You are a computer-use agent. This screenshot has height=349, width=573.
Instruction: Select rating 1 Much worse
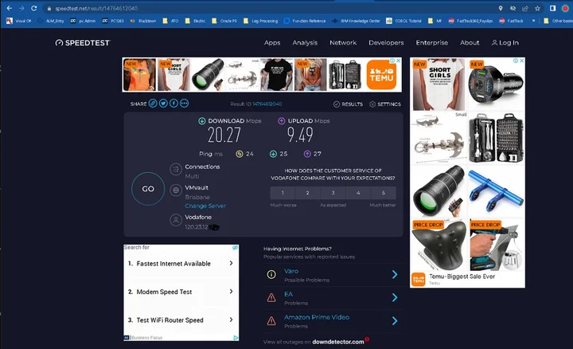point(283,193)
